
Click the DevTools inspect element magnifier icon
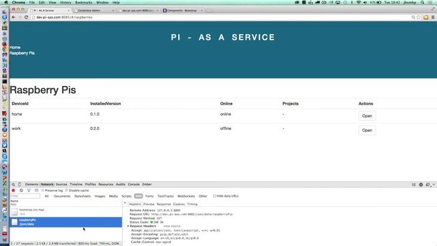[14, 184]
